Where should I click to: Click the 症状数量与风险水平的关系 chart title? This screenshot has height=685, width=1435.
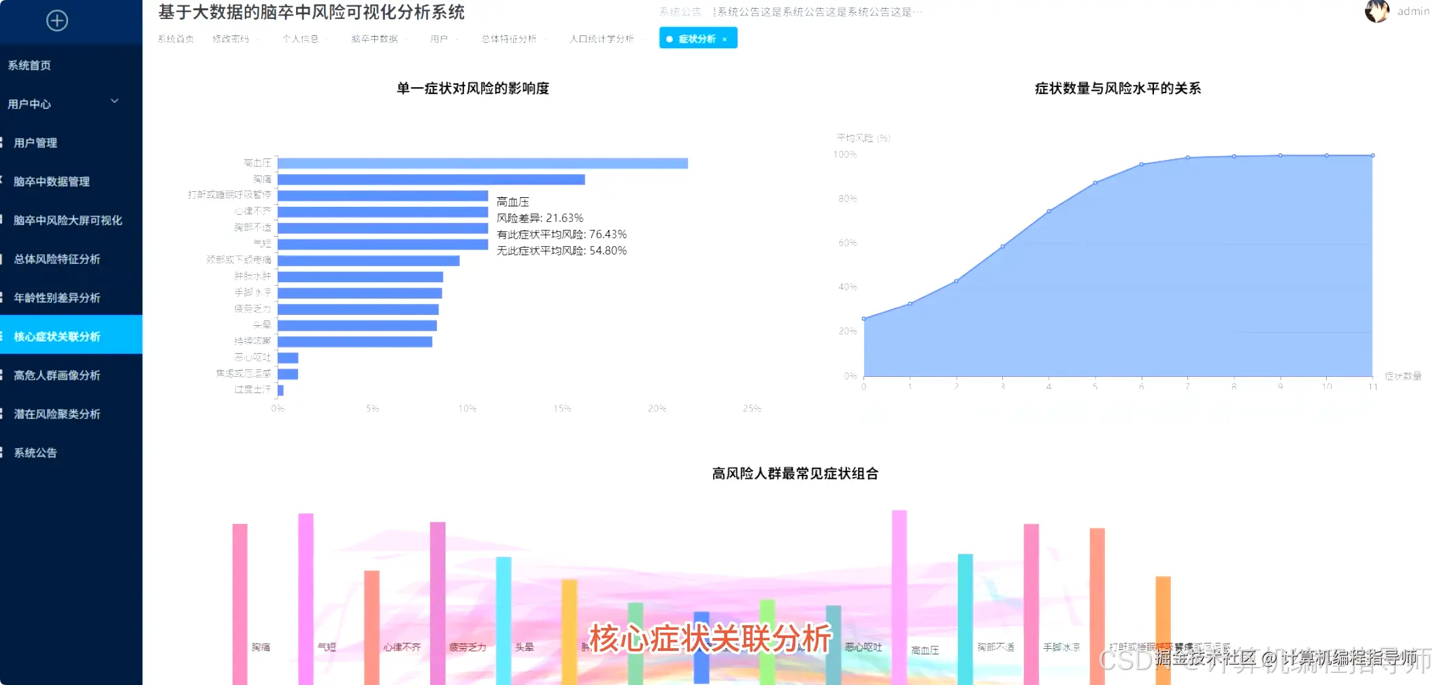(1118, 88)
